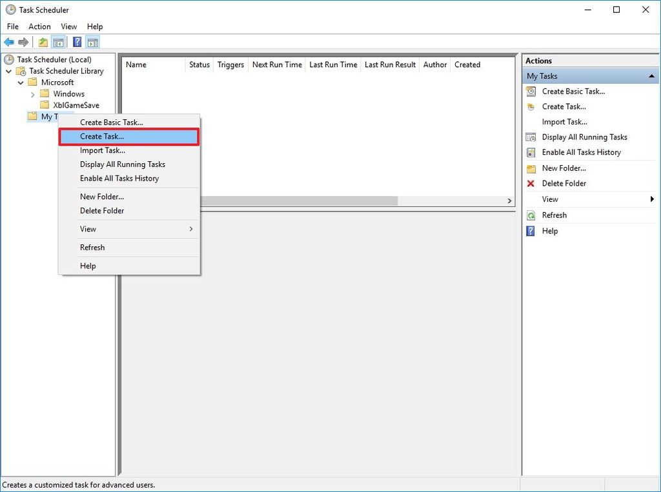Click Display All Running Tasks icon in Actions

pyautogui.click(x=531, y=137)
